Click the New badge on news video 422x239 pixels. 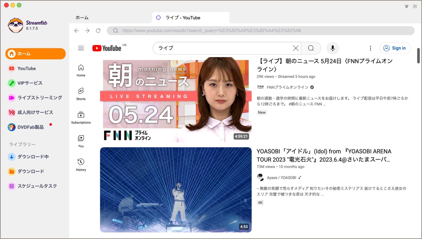262,112
